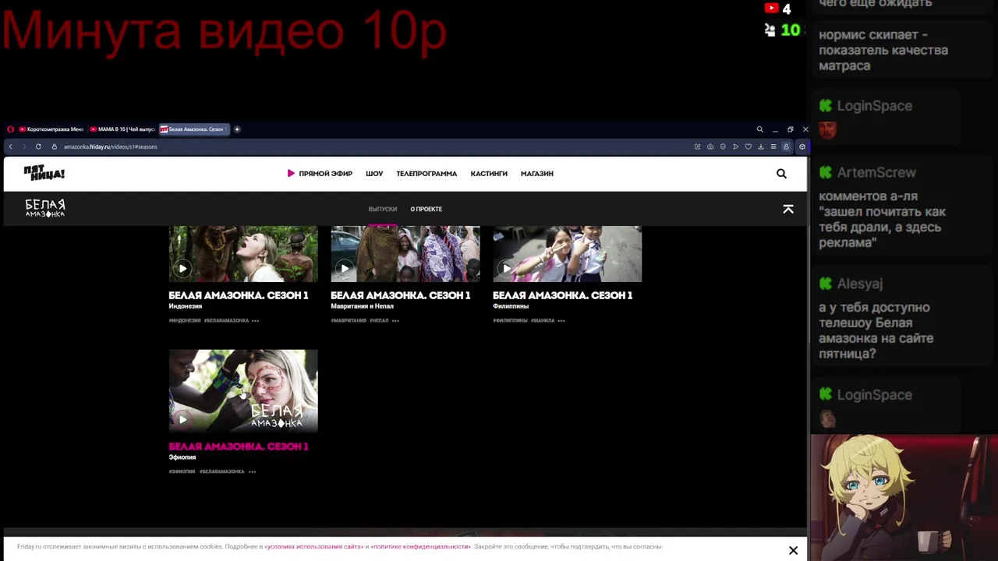This screenshot has height=561, width=998.
Task: Open the Мавритания и Непал episode thumbnail
Action: click(405, 254)
